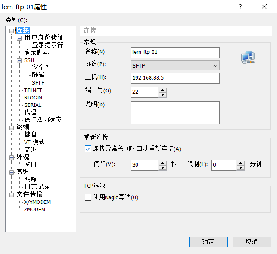277x254 pixels.
Task: Increase the 限制 limit value
Action: point(240,163)
